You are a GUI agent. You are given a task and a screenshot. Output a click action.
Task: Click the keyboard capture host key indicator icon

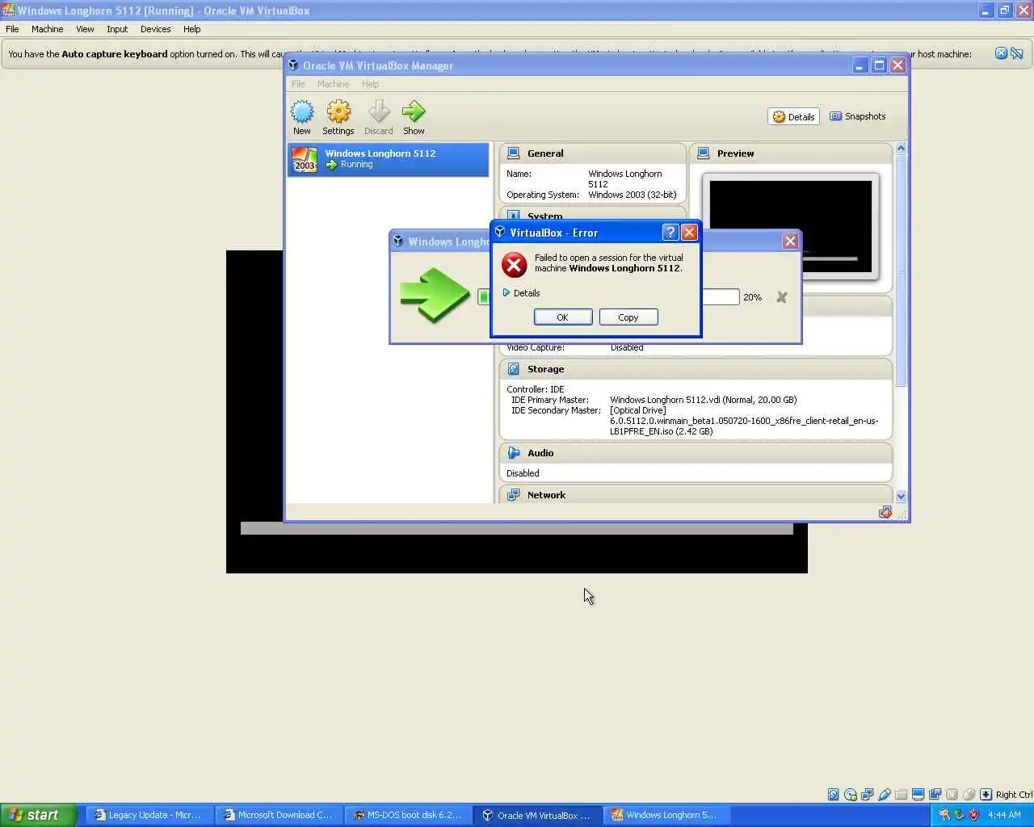coord(986,795)
